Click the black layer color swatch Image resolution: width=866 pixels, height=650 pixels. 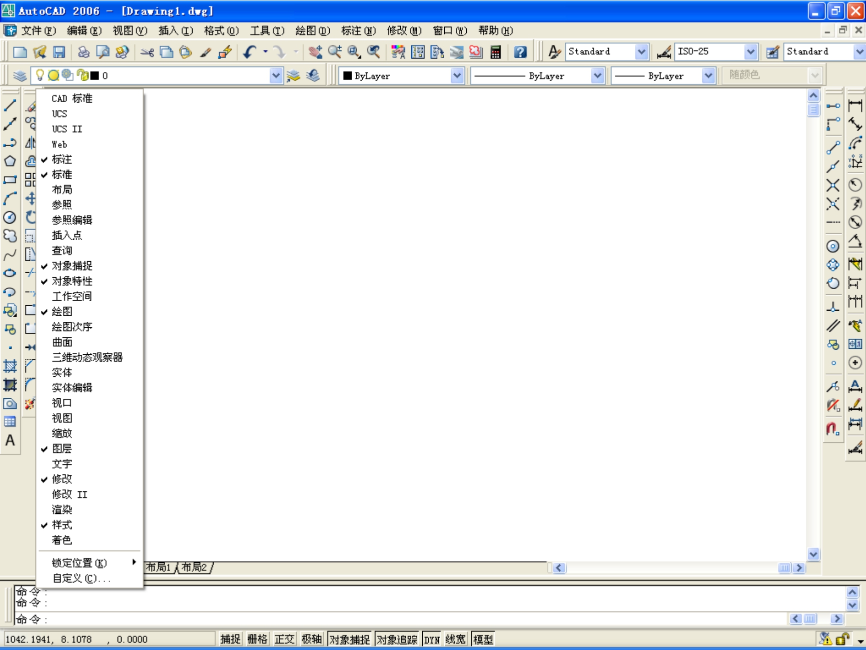pyautogui.click(x=95, y=76)
